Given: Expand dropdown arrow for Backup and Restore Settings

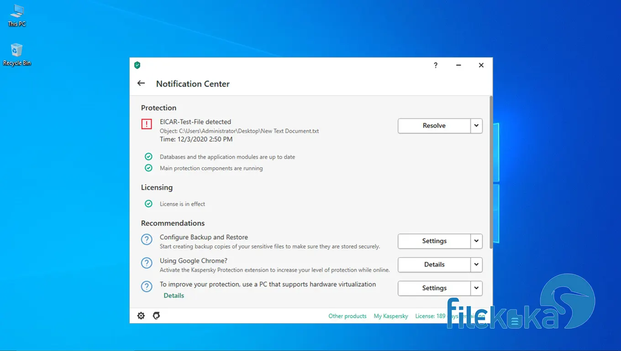Looking at the screenshot, I should pyautogui.click(x=476, y=241).
